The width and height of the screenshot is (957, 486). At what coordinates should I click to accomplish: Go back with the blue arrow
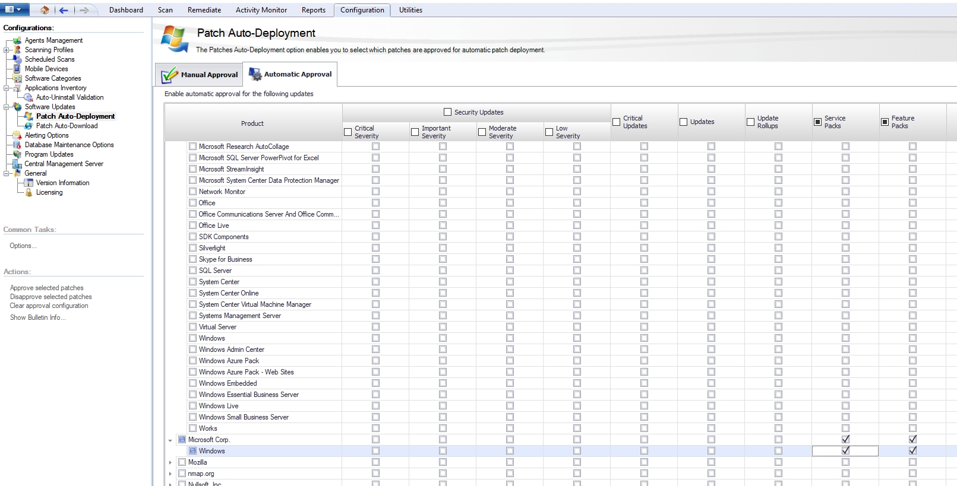[x=64, y=10]
